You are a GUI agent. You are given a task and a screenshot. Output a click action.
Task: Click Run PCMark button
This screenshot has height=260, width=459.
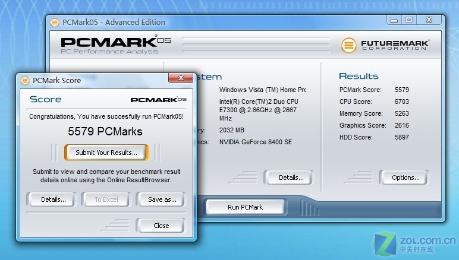click(x=245, y=207)
